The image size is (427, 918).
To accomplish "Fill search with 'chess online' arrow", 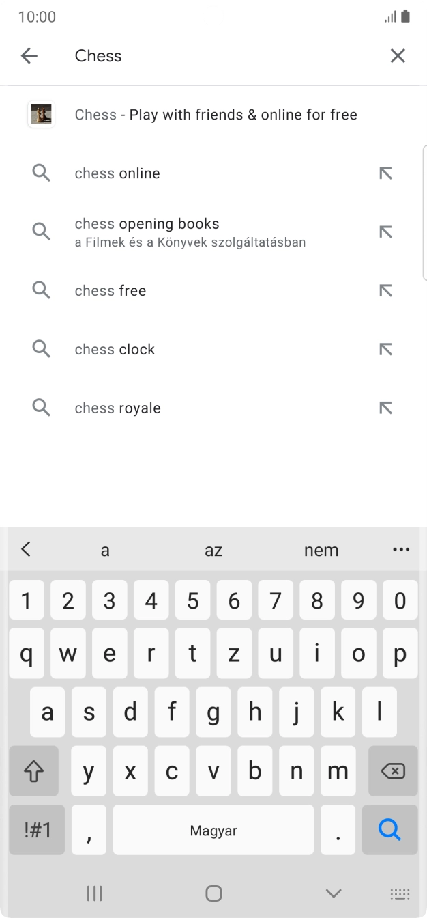I will 385,173.
